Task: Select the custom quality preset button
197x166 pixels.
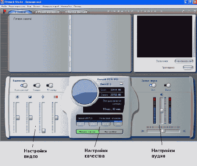Action: pyautogui.click(x=118, y=124)
